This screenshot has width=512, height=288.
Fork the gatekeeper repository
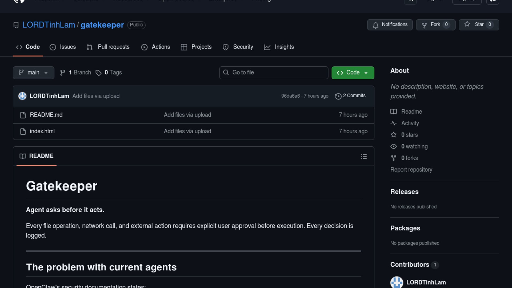click(435, 25)
